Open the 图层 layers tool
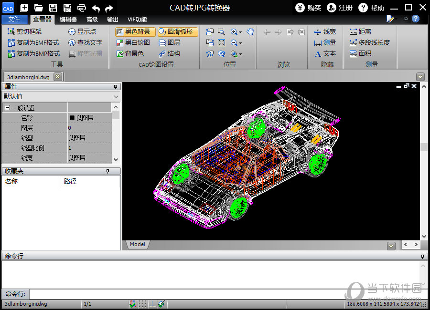 click(169, 42)
